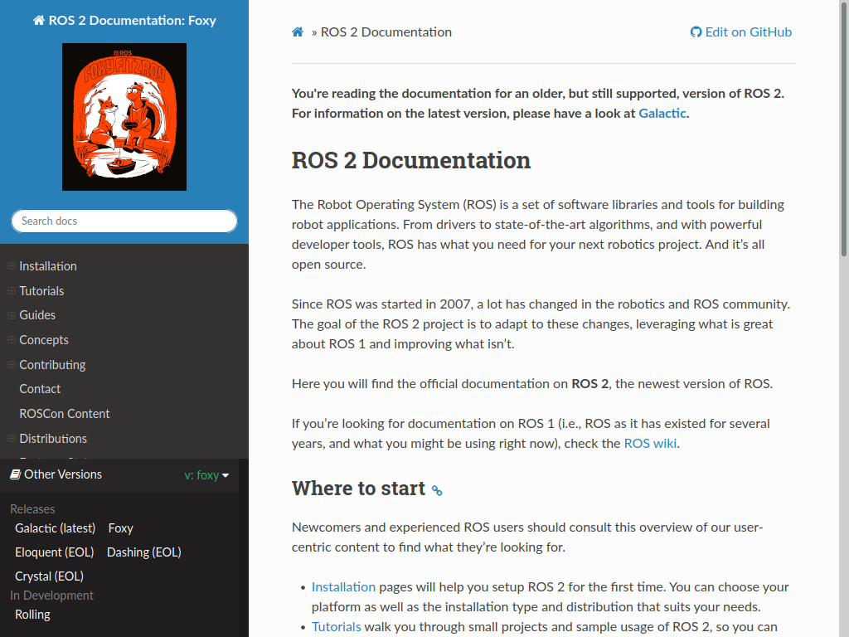Screen dimensions: 849x637
Task: Click the Tutorials link in the bullet list
Action: coord(337,627)
